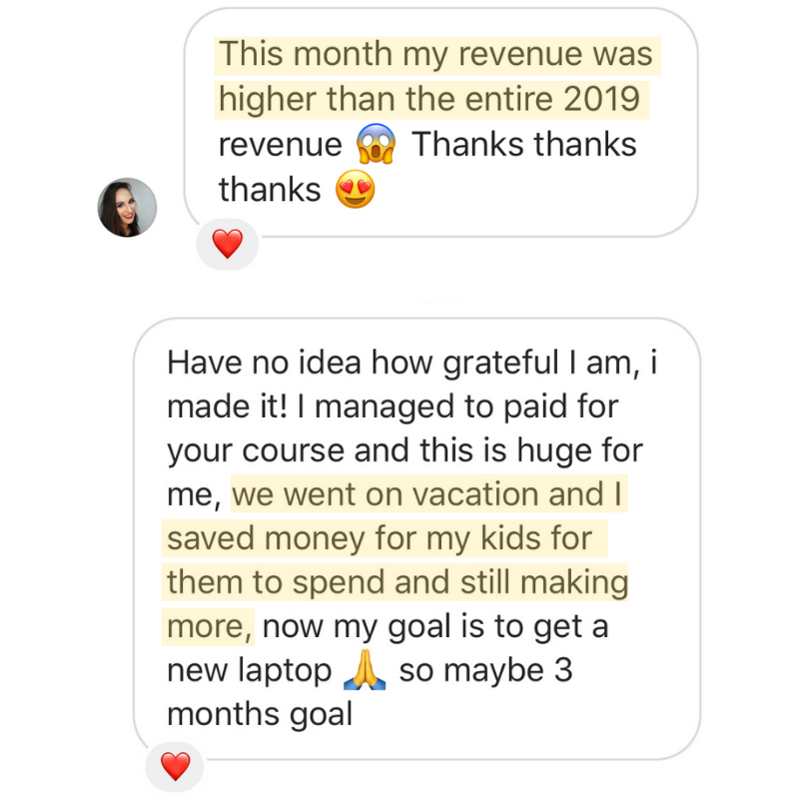Click the final line "months goal"

click(260, 715)
